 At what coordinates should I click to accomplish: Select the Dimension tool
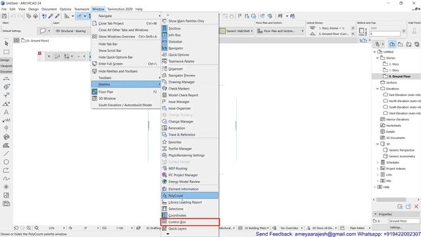6,79
